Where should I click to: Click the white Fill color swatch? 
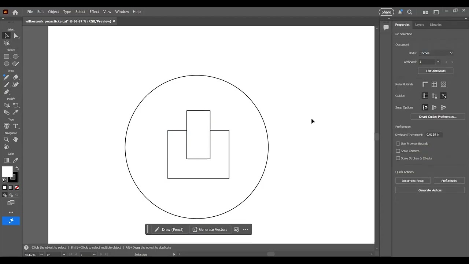tap(7, 172)
